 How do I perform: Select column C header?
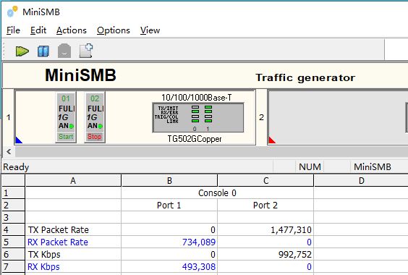[265, 180]
